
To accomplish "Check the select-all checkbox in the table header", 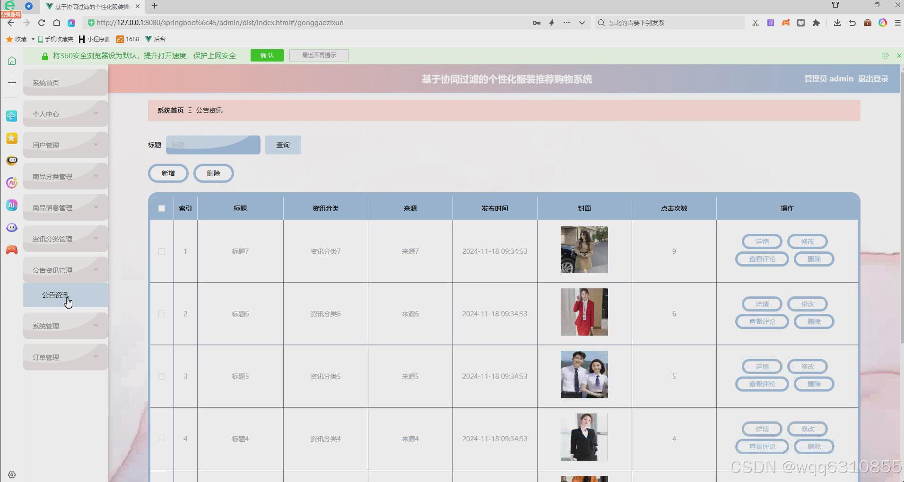I will coord(162,208).
